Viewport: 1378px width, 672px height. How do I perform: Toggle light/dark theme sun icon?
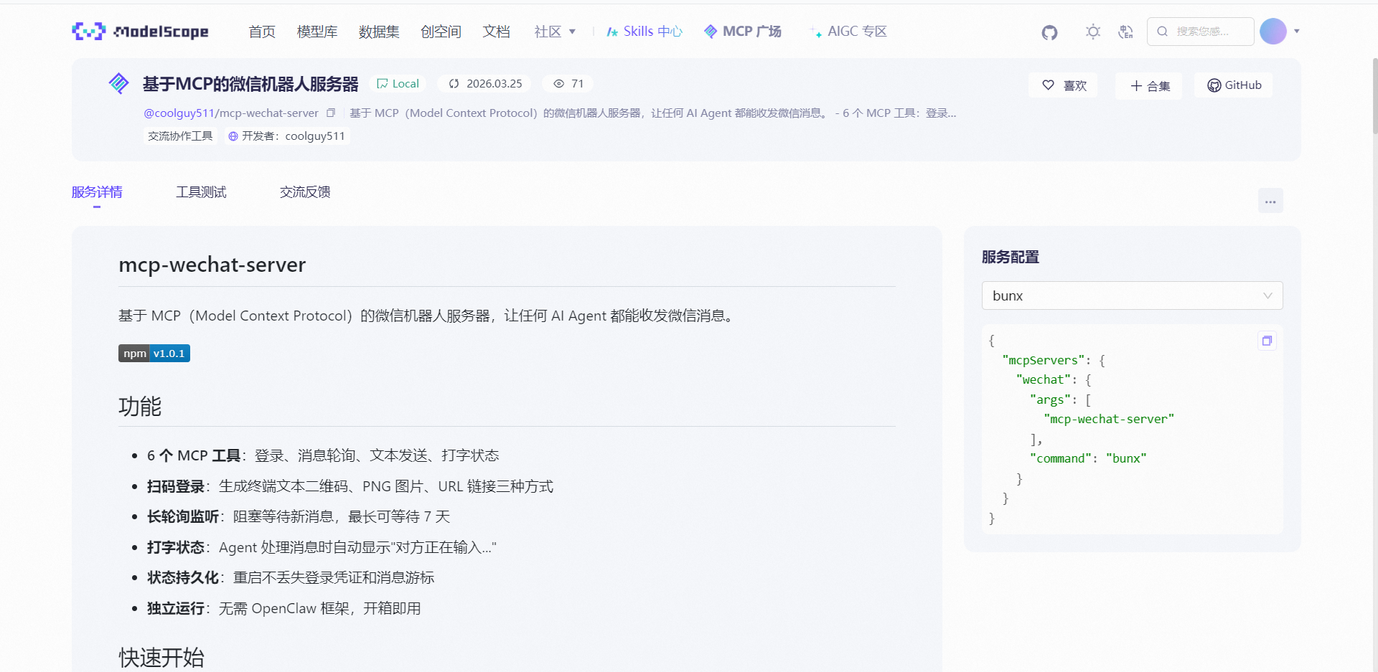tap(1092, 32)
